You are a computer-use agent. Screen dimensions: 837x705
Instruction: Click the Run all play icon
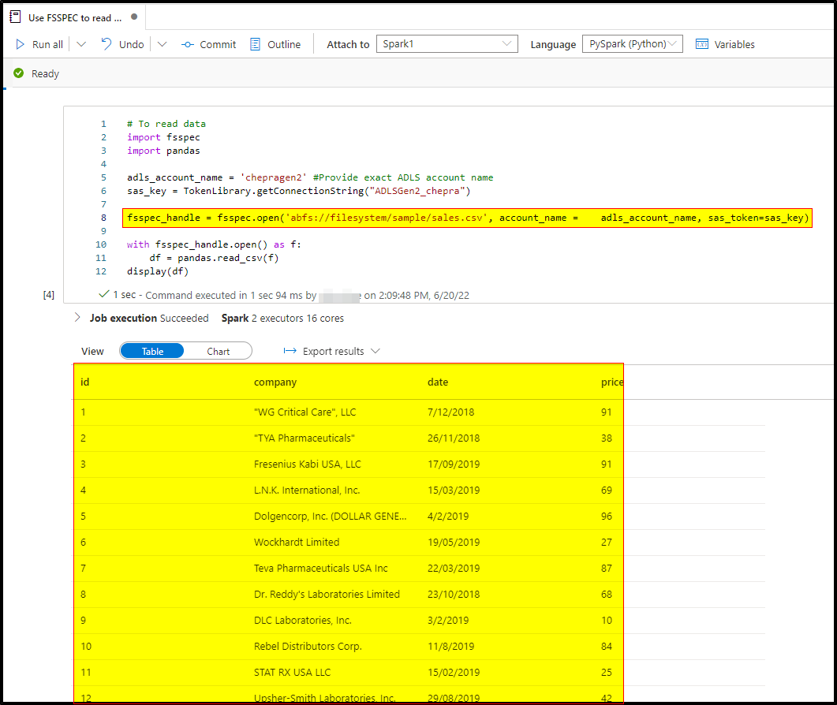click(x=21, y=44)
